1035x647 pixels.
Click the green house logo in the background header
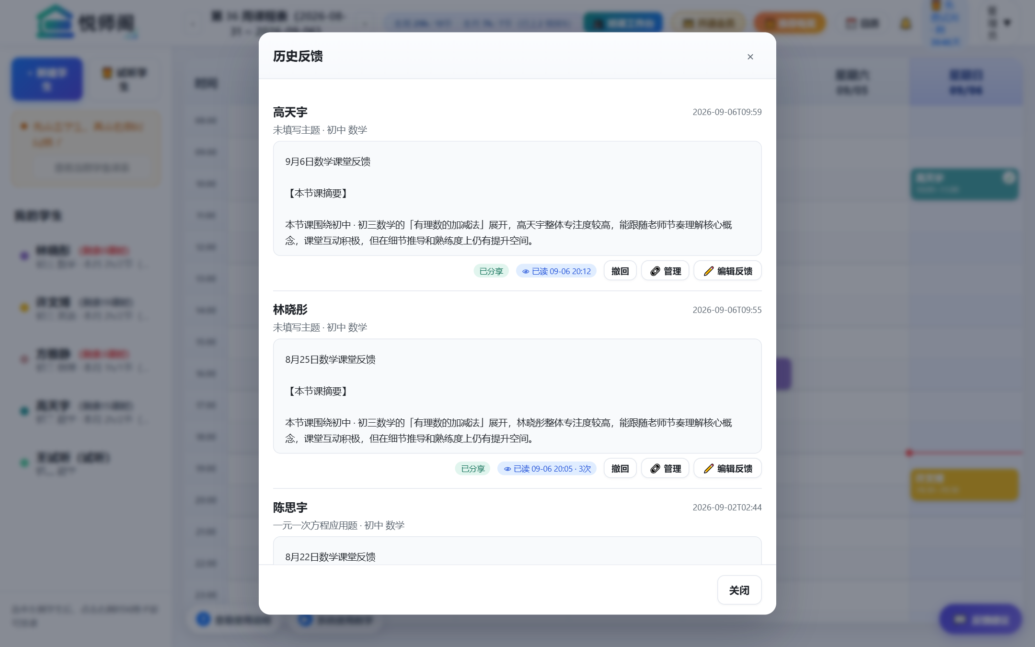(56, 22)
